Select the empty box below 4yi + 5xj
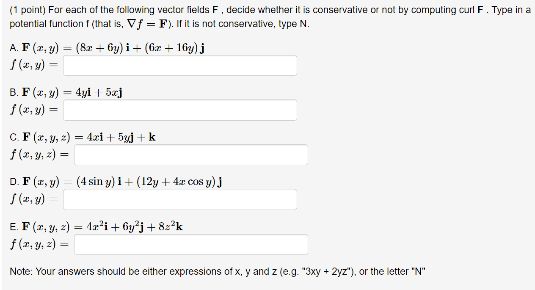 coord(179,110)
